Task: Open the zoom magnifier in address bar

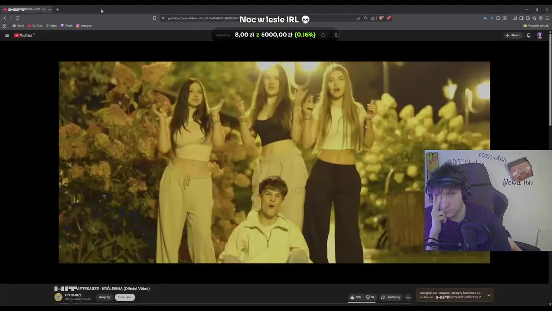Action: tap(366, 18)
